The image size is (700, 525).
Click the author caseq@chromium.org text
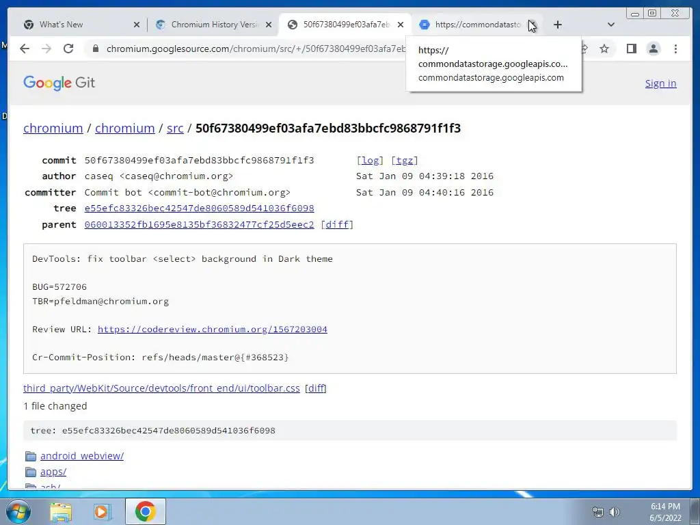159,176
